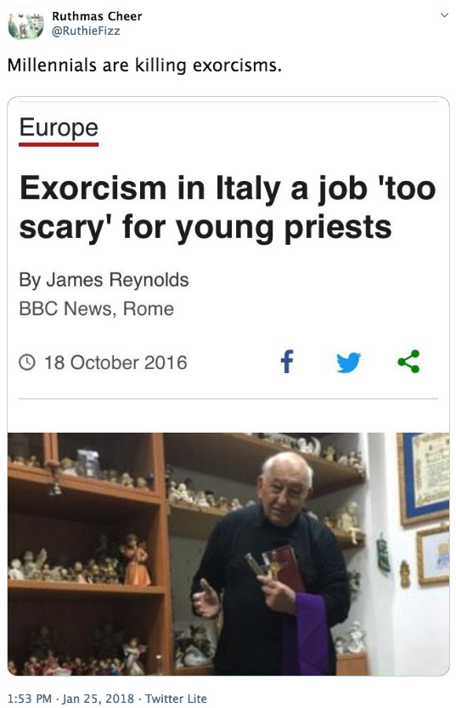Open the Twitter Lite source link
Screen dimensions: 456x708
pos(176,699)
